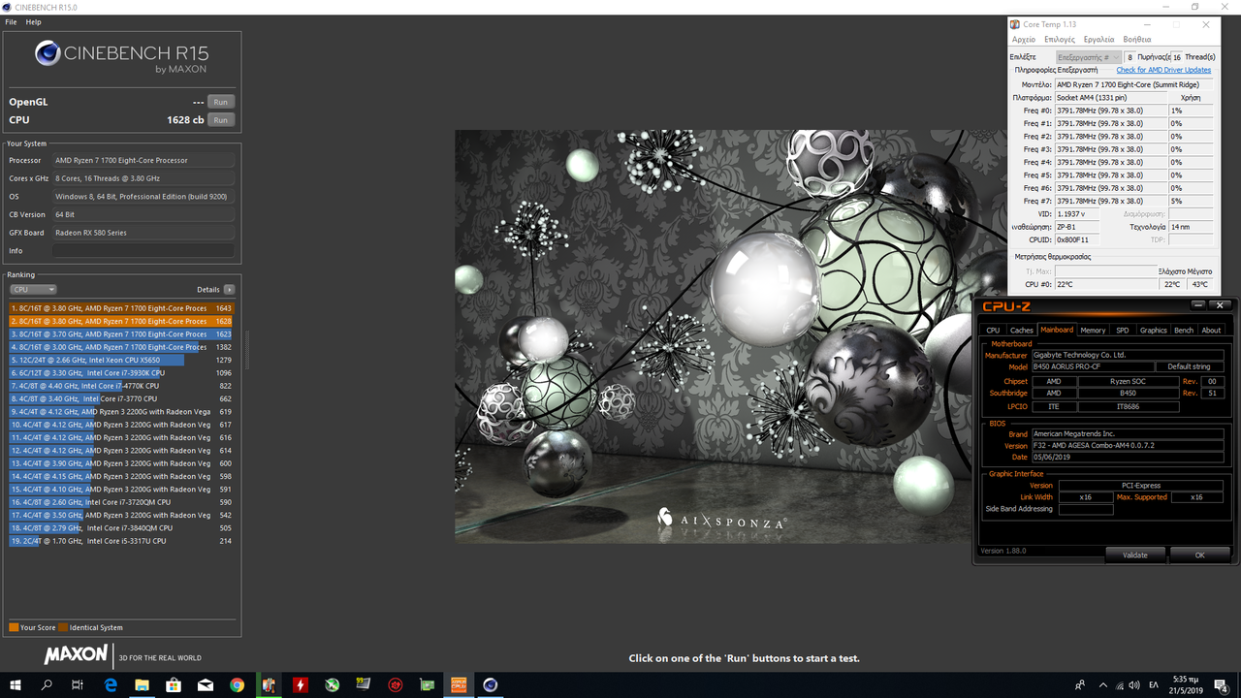Select top-ranked Ryzen 7 1700 score 1643
The height and width of the screenshot is (698, 1241).
pyautogui.click(x=121, y=308)
